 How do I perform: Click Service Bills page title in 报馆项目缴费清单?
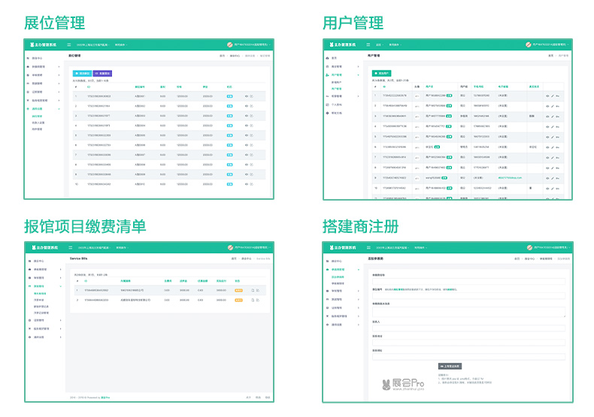(79, 258)
